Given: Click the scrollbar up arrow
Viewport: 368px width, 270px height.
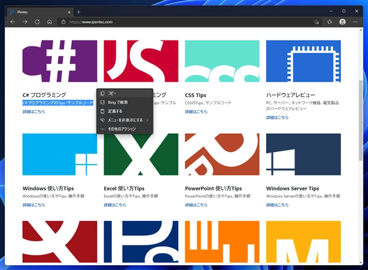Looking at the screenshot, I should (361, 30).
